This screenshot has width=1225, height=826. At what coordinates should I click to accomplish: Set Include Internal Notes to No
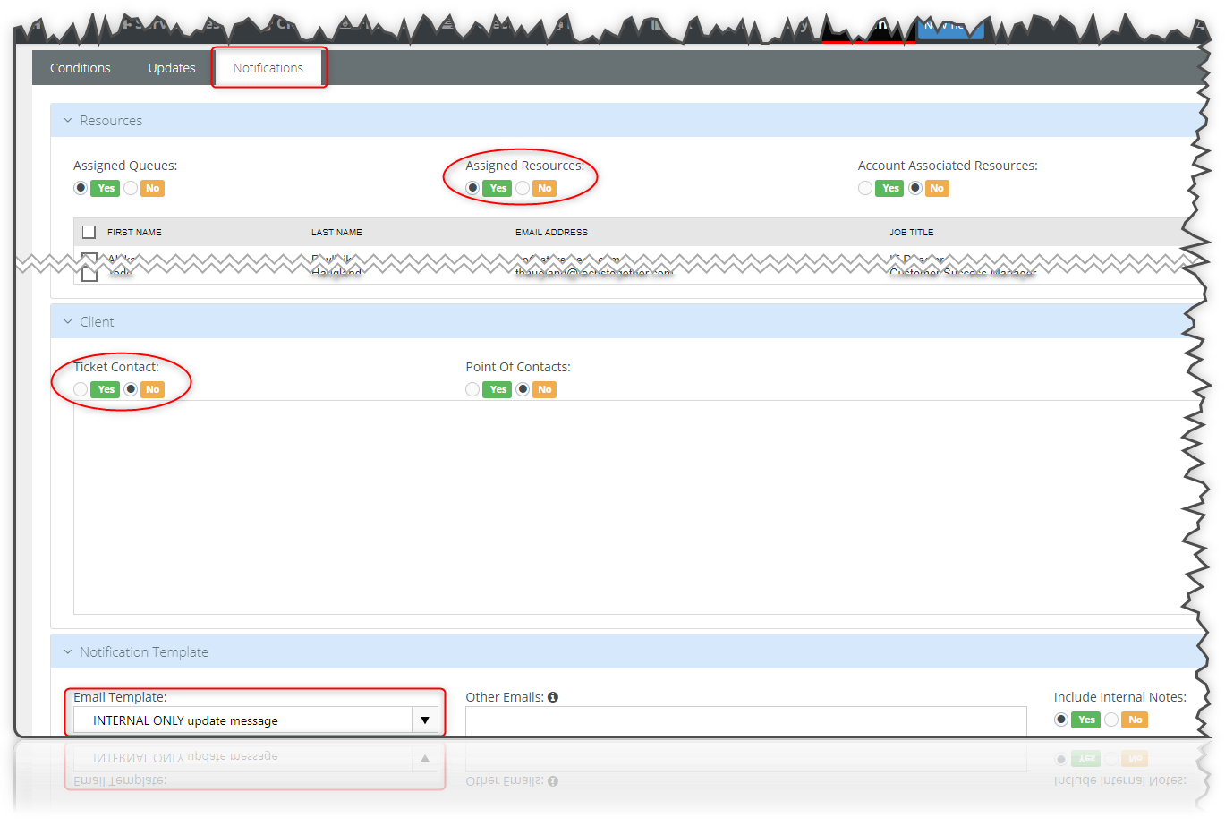pos(1110,720)
